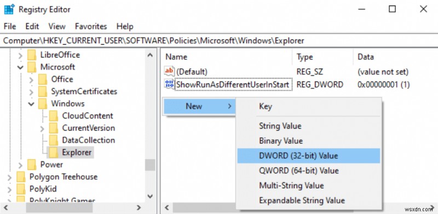Open the Help menu

[x=125, y=26]
